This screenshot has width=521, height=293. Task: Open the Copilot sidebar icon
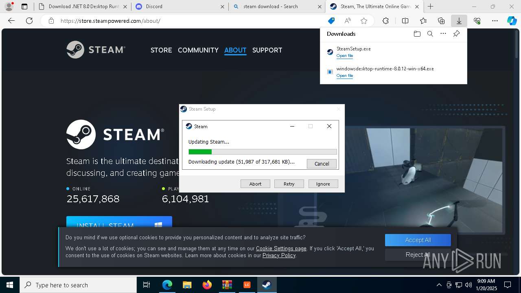coord(512,21)
